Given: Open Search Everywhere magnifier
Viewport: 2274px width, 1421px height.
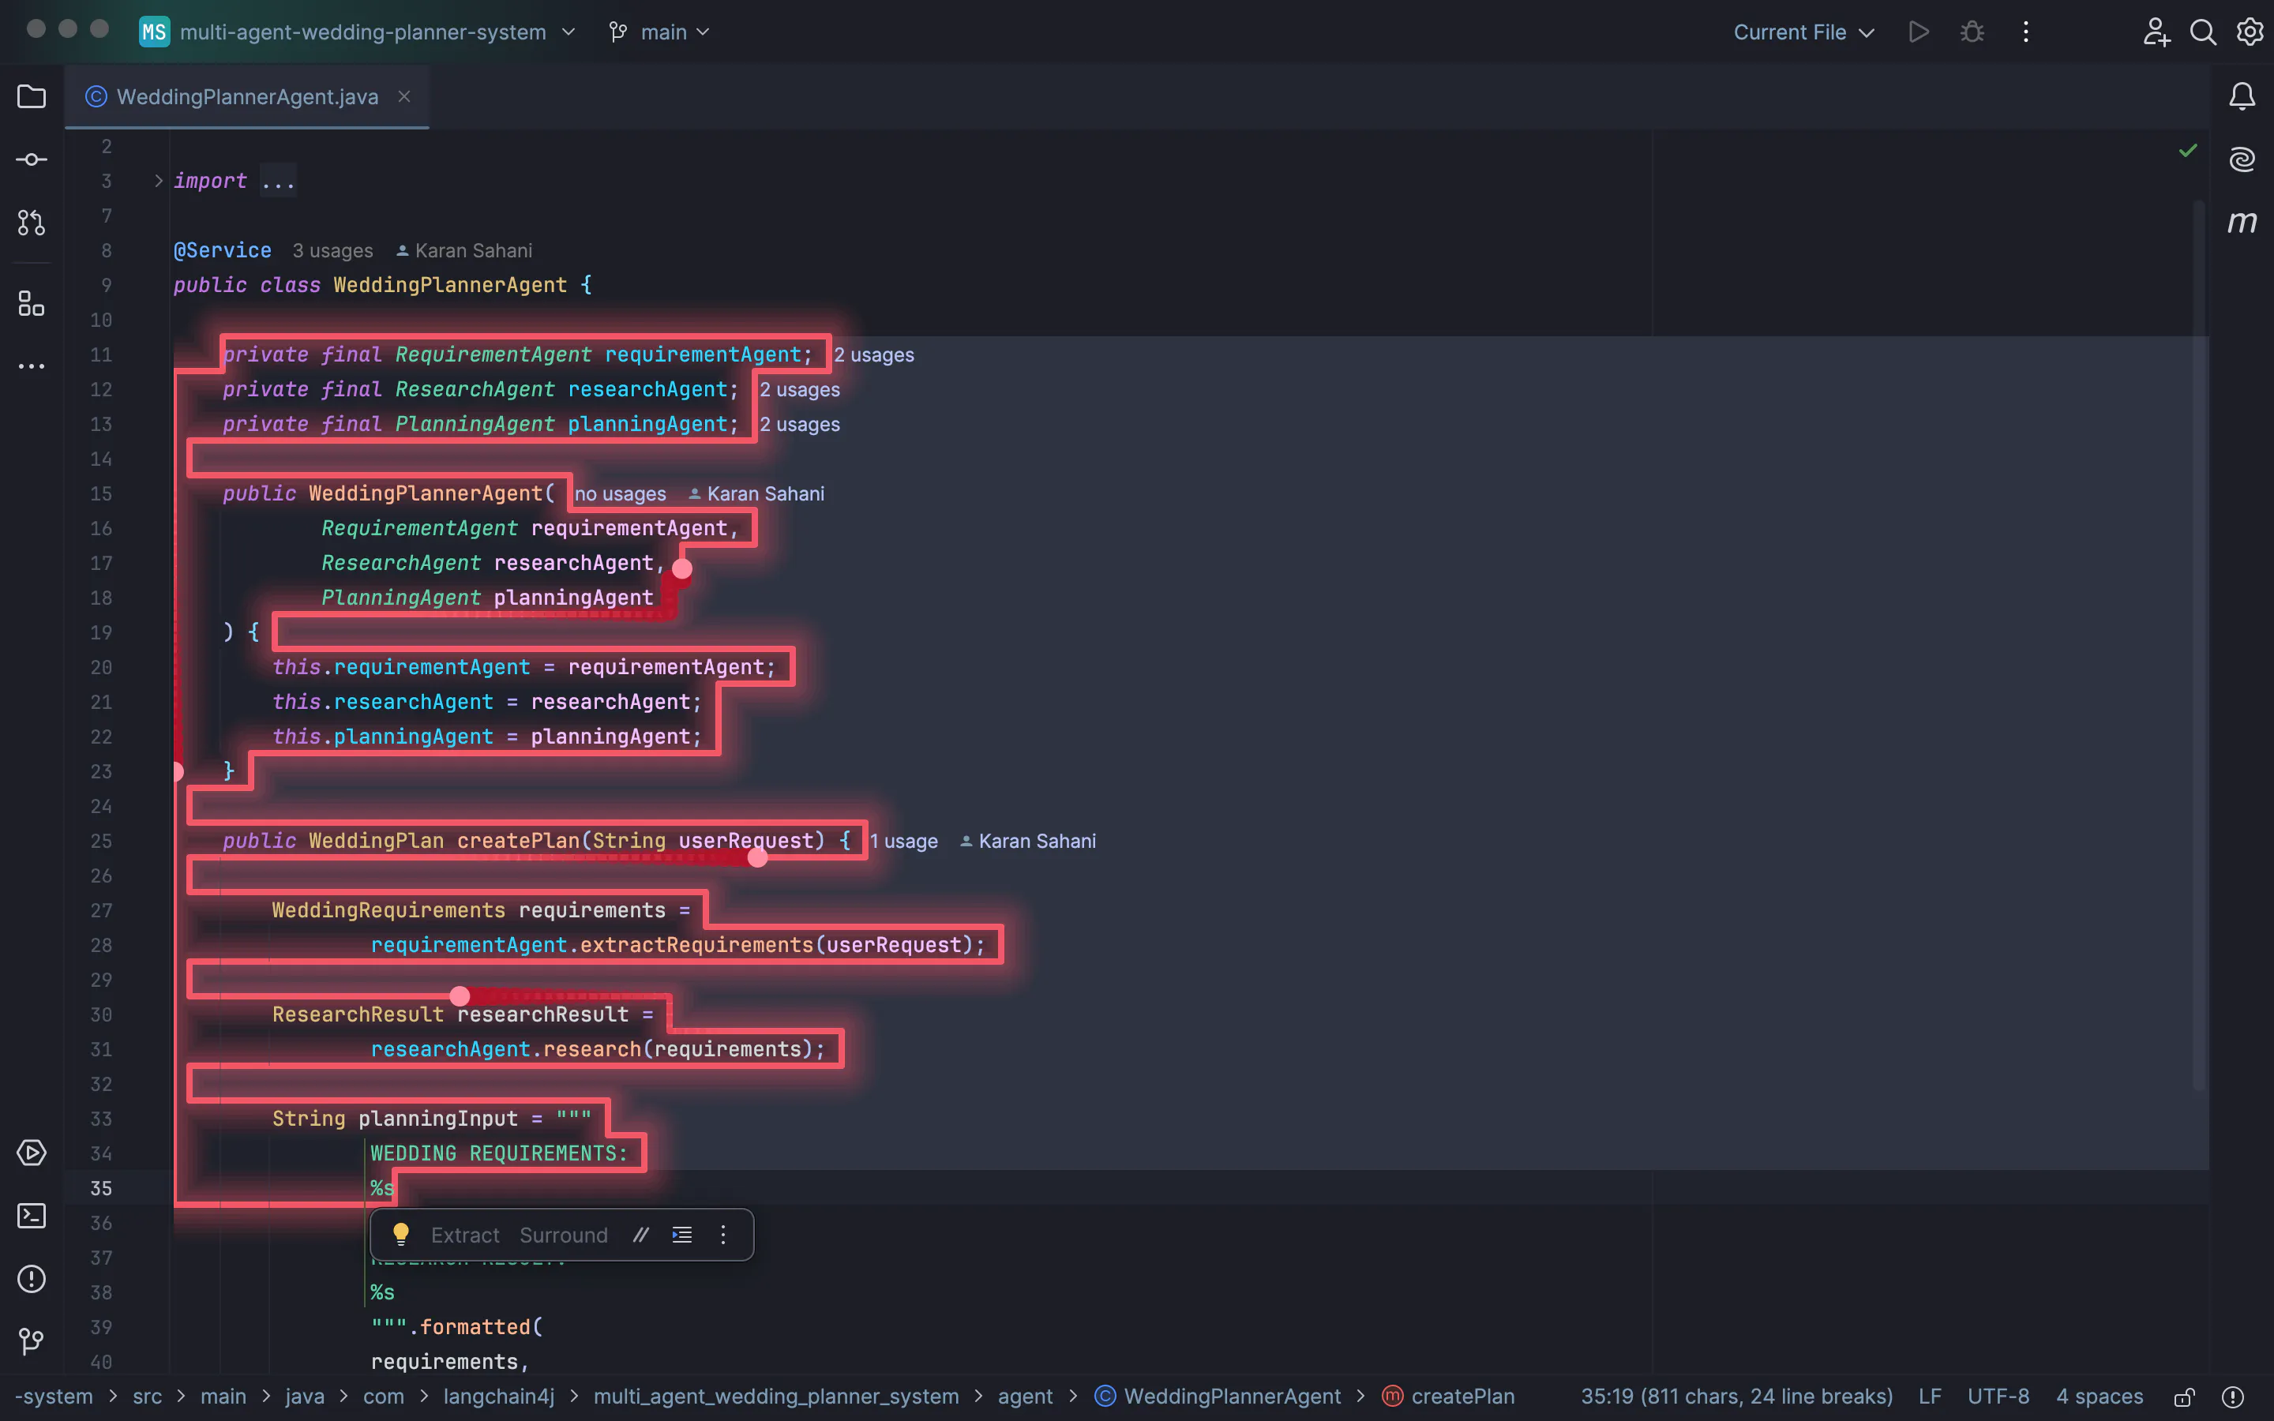Looking at the screenshot, I should click(2203, 32).
